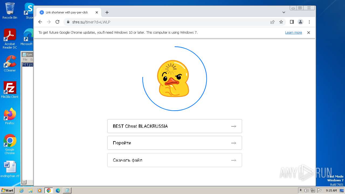Screen dimensions: 345x194
Task: Expand the tab search dropdown arrow
Action: tap(284, 12)
